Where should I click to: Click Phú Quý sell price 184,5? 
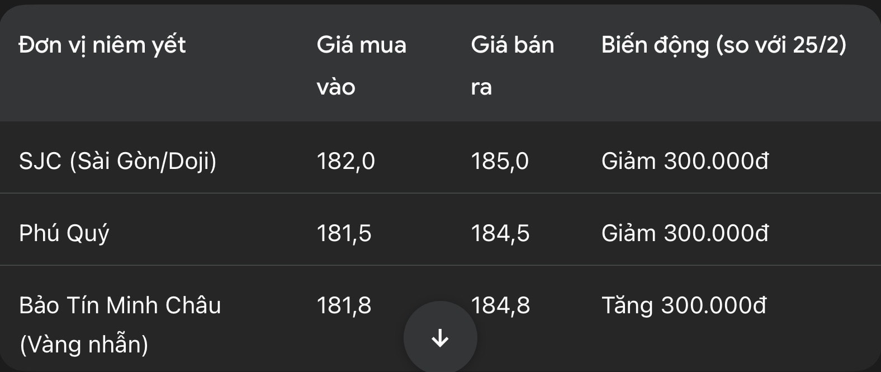pos(500,233)
